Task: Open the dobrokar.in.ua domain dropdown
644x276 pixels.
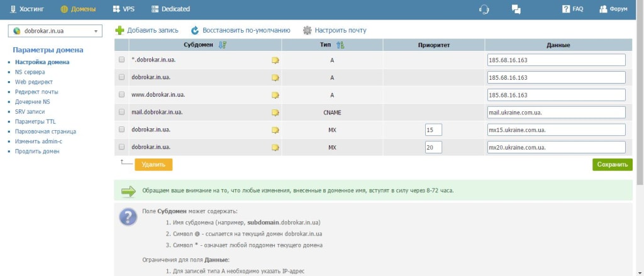Action: [x=55, y=31]
